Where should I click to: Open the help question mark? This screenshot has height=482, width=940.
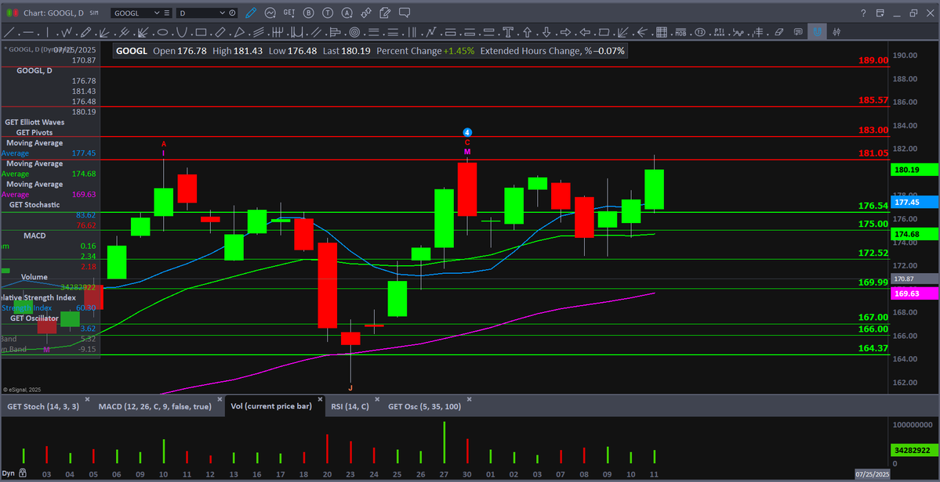[x=863, y=13]
